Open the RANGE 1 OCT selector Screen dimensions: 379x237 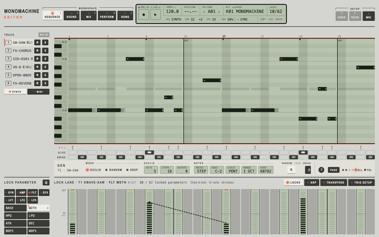click(249, 170)
